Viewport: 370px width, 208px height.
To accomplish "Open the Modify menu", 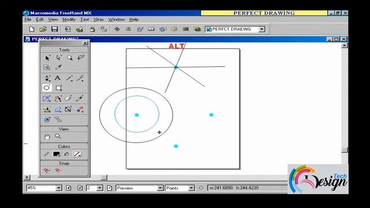I will tap(69, 20).
